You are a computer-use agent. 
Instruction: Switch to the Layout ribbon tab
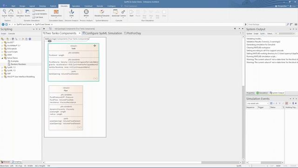32,6
